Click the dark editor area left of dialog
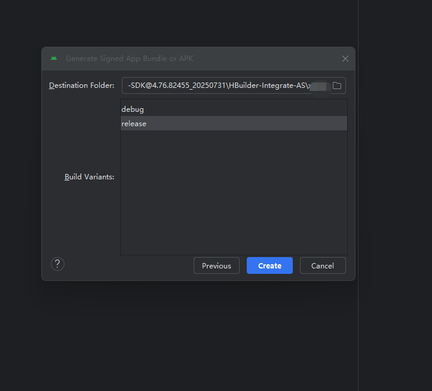This screenshot has width=432, height=391. pyautogui.click(x=21, y=179)
